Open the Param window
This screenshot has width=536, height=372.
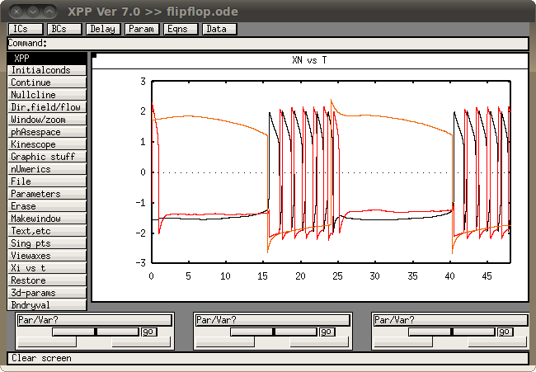[x=142, y=29]
